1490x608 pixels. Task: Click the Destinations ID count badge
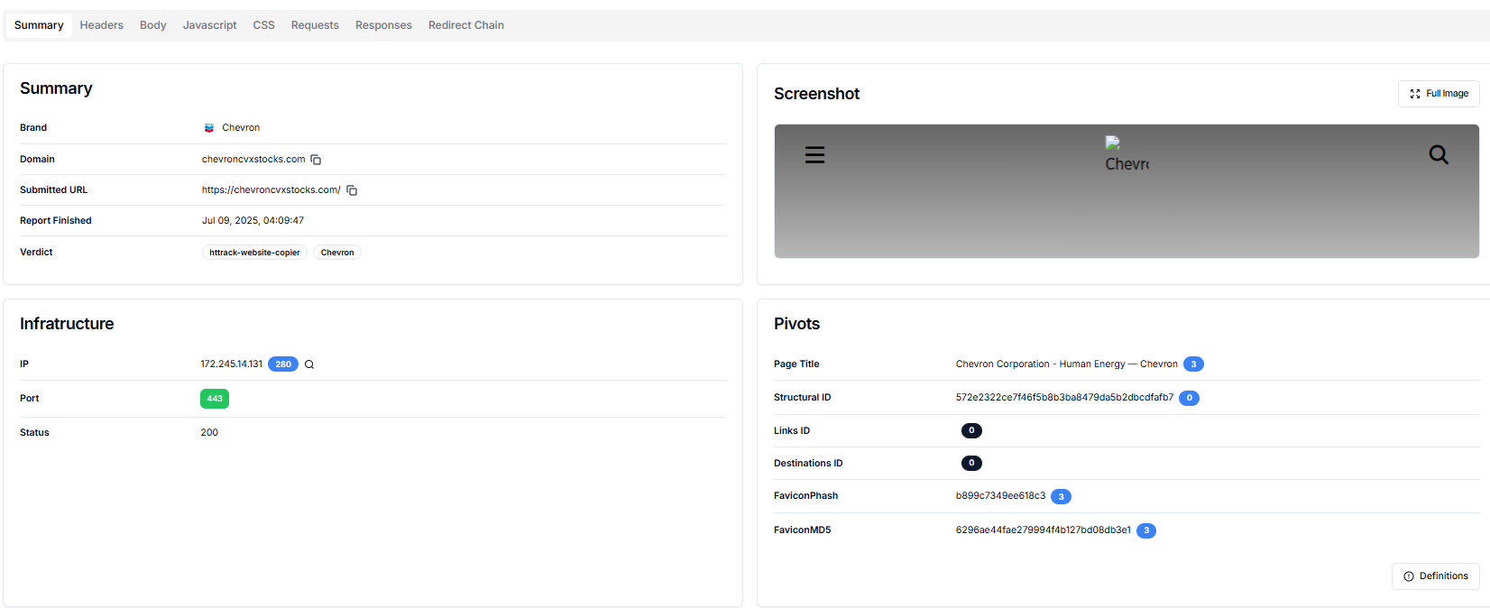click(971, 464)
